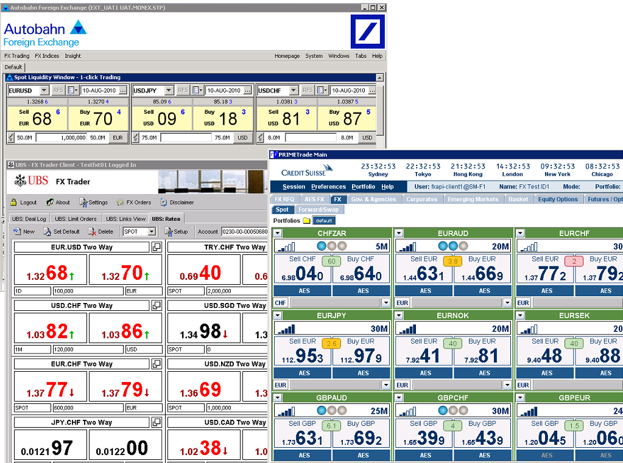Click the Spot Liquidity Window scroll up arrow
This screenshot has height=463, width=623.
[379, 78]
